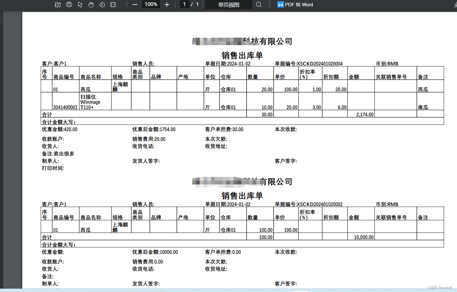Image resolution: width=457 pixels, height=292 pixels.
Task: Click the 100% zoom level field
Action: tap(151, 4)
